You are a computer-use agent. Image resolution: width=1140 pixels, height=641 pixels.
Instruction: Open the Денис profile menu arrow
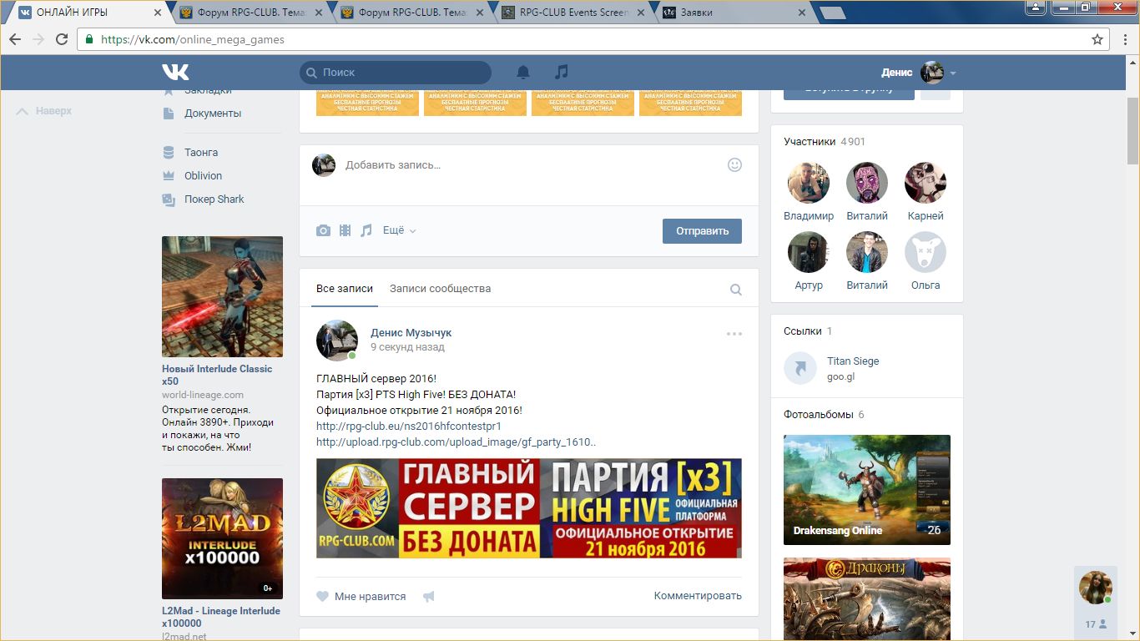point(953,73)
